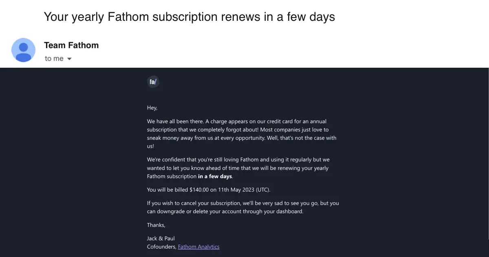This screenshot has width=489, height=257.
Task: Click the 'Cofounders' text in the signature
Action: tap(161, 246)
